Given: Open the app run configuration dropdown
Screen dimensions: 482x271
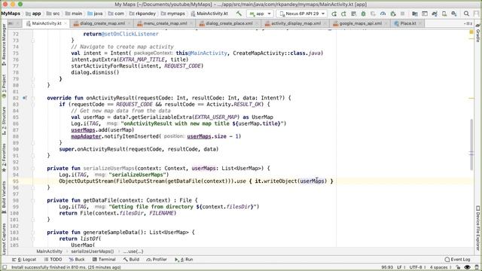Looking at the screenshot, I should click(x=260, y=14).
